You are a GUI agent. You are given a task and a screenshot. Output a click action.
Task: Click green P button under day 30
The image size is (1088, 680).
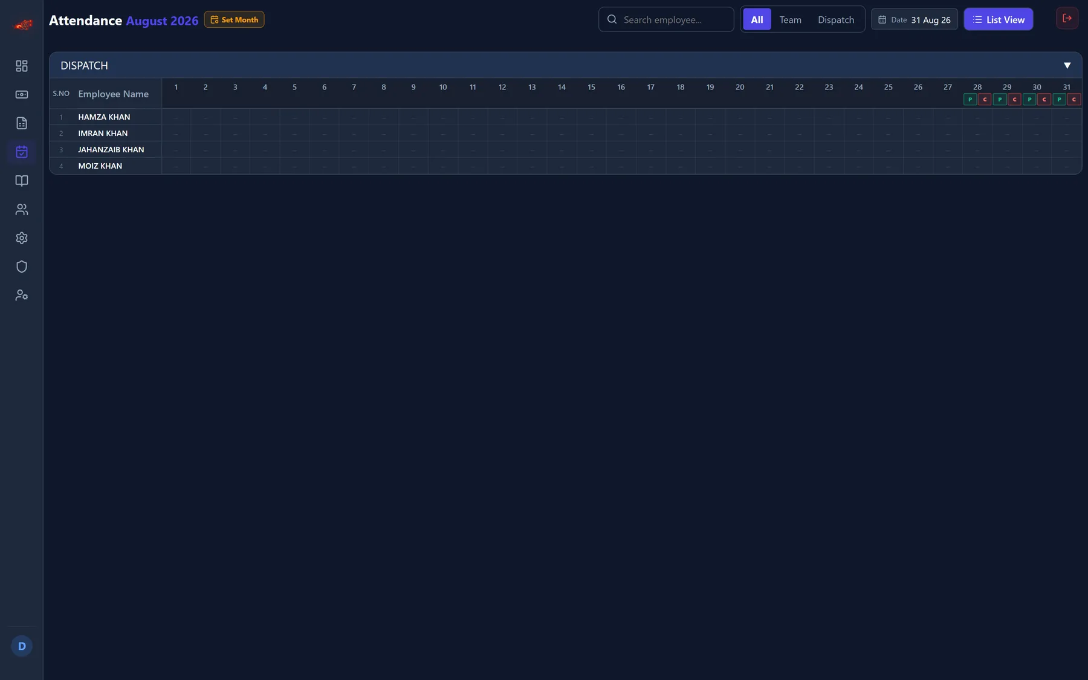tap(1029, 99)
